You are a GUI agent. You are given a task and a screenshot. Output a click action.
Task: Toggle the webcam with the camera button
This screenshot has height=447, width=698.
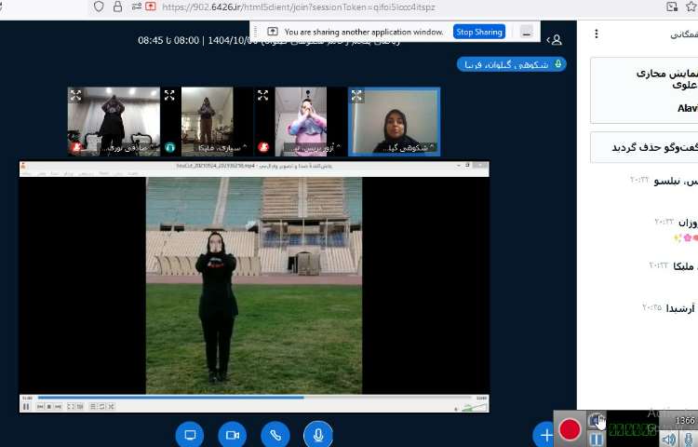(x=232, y=435)
